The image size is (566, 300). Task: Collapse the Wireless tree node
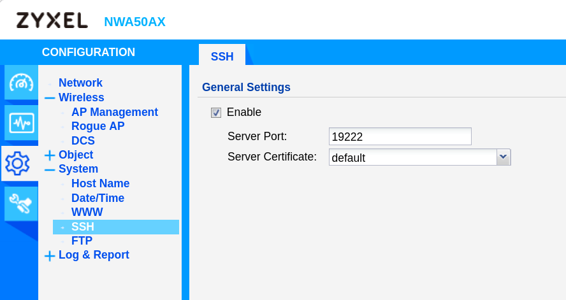pos(50,97)
